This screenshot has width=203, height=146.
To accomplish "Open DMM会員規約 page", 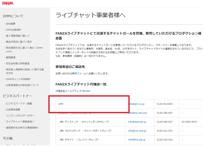I will [x=13, y=30].
